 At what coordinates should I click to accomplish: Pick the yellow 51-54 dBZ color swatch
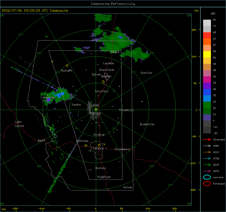pyautogui.click(x=207, y=54)
